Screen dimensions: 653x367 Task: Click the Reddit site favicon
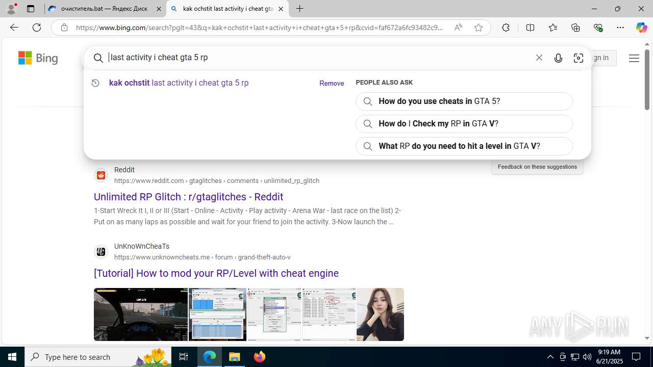coord(101,175)
